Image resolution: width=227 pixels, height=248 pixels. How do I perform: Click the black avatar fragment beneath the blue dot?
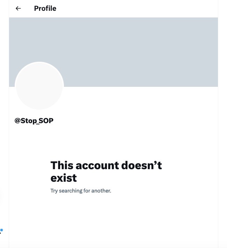[x=1, y=233]
